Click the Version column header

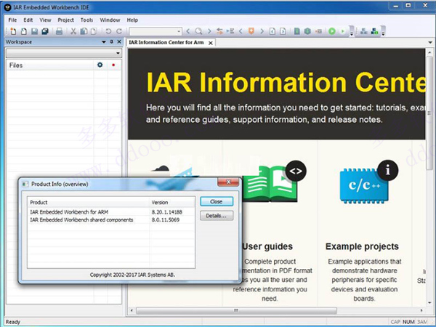click(172, 202)
